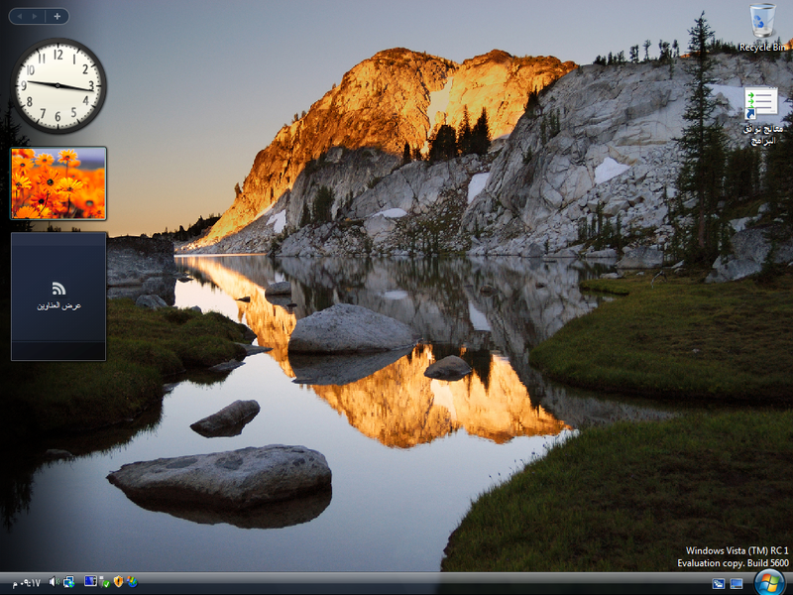Click the left arrow in sidebar gadget controls
Screen dimensions: 793x595
(x=20, y=16)
